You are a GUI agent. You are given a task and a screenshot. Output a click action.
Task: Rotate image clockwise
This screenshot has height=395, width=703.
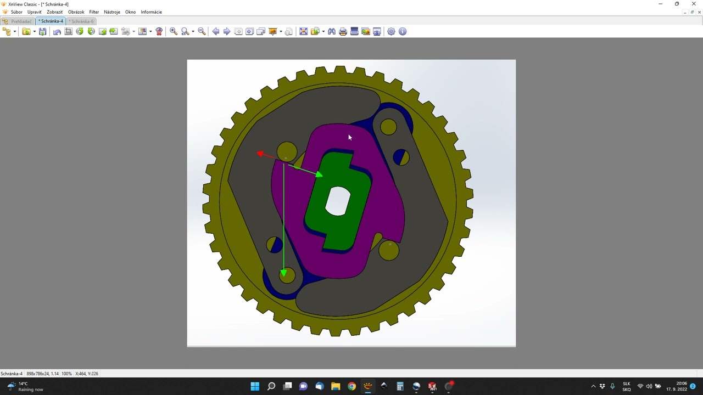pyautogui.click(x=91, y=31)
